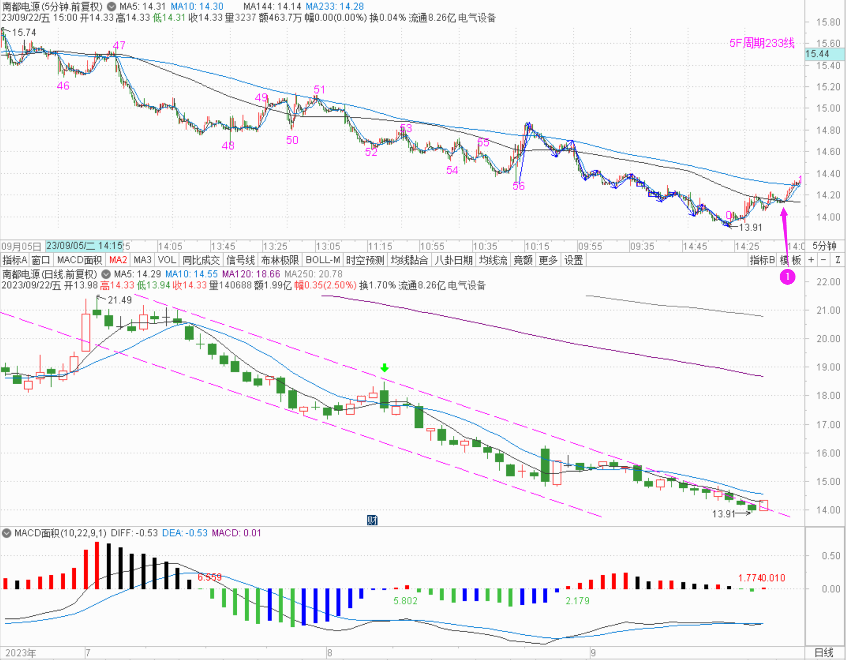Image resolution: width=846 pixels, height=660 pixels.
Task: Switch to MACD面积 indicator tab
Action: point(79,260)
